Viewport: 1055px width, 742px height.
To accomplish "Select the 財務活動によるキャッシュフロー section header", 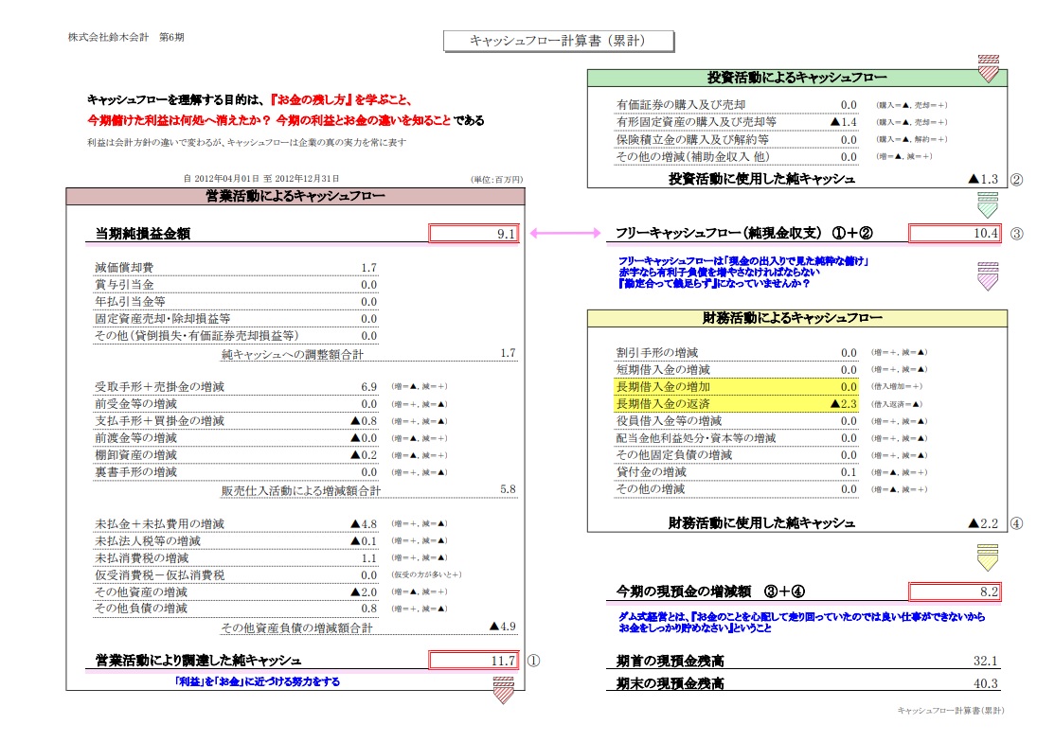I will point(797,318).
